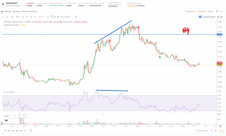Set date range to 6M
This screenshot has width=226, height=136.
click(21, 131)
